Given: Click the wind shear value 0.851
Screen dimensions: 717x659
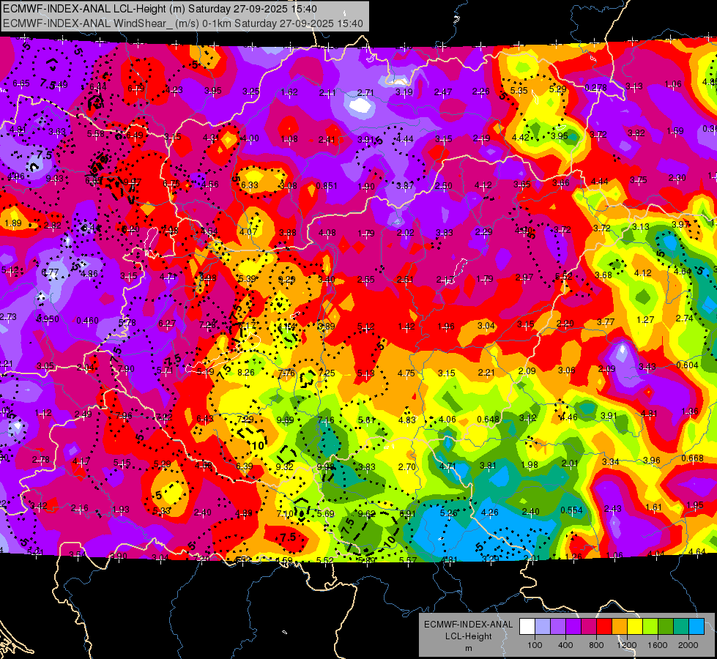Looking at the screenshot, I should point(327,186).
